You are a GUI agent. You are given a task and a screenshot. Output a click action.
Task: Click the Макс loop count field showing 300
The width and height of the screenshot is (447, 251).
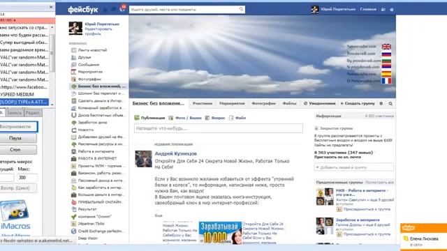[x=27, y=178]
